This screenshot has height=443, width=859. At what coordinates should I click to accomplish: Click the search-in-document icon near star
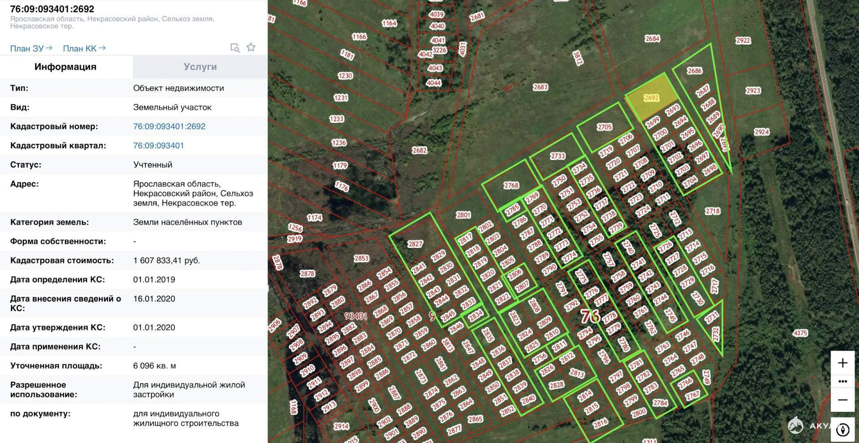click(x=235, y=47)
